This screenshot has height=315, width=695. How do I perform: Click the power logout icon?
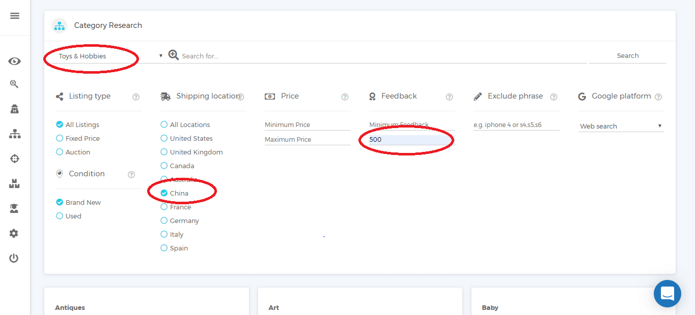coord(14,258)
